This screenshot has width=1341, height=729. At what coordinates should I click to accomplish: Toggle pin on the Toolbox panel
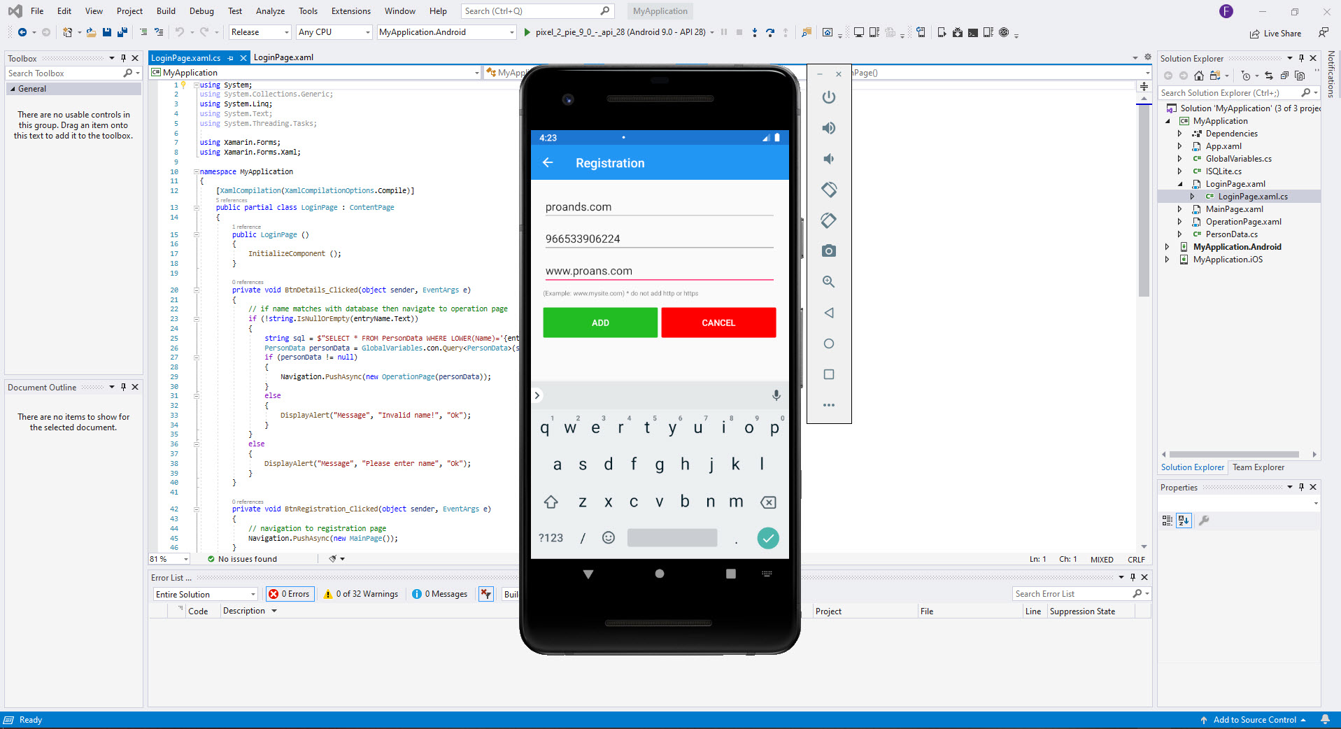click(124, 58)
